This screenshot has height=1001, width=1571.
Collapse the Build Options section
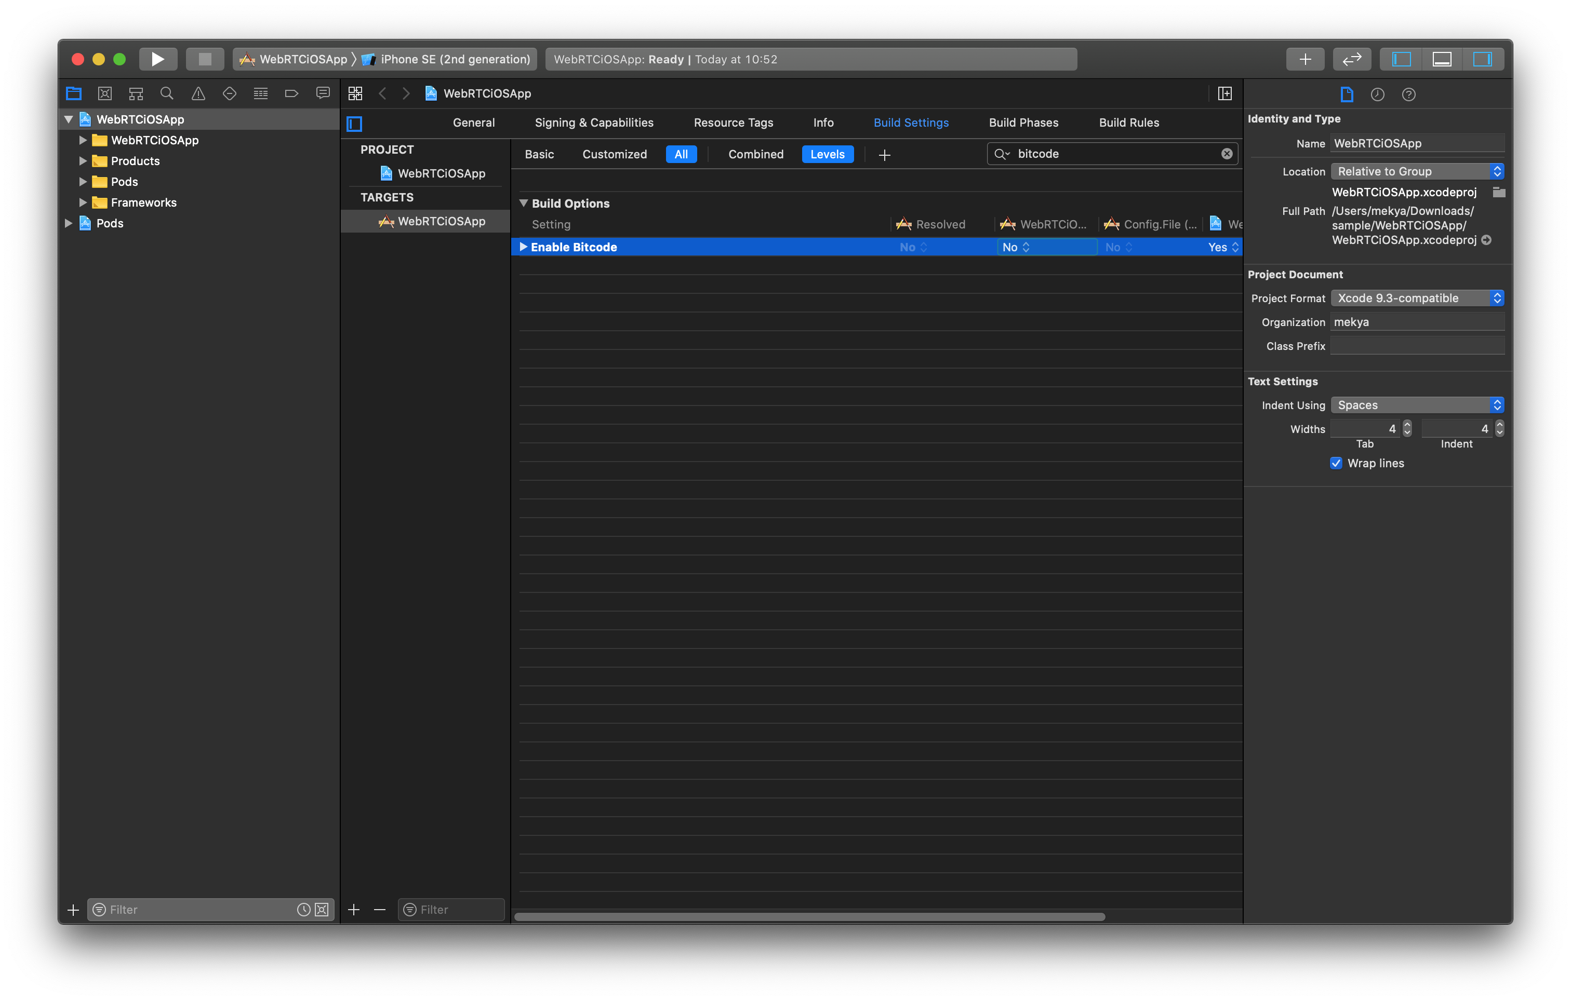(523, 204)
